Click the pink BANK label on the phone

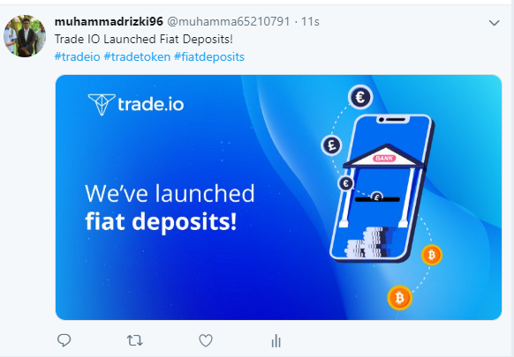point(384,159)
